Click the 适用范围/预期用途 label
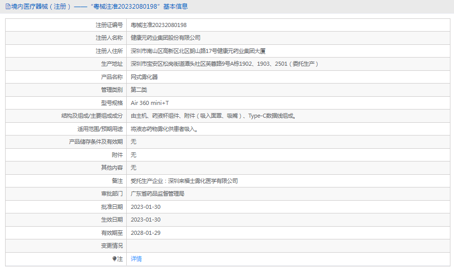This screenshot has width=454, height=270. click(x=100, y=129)
